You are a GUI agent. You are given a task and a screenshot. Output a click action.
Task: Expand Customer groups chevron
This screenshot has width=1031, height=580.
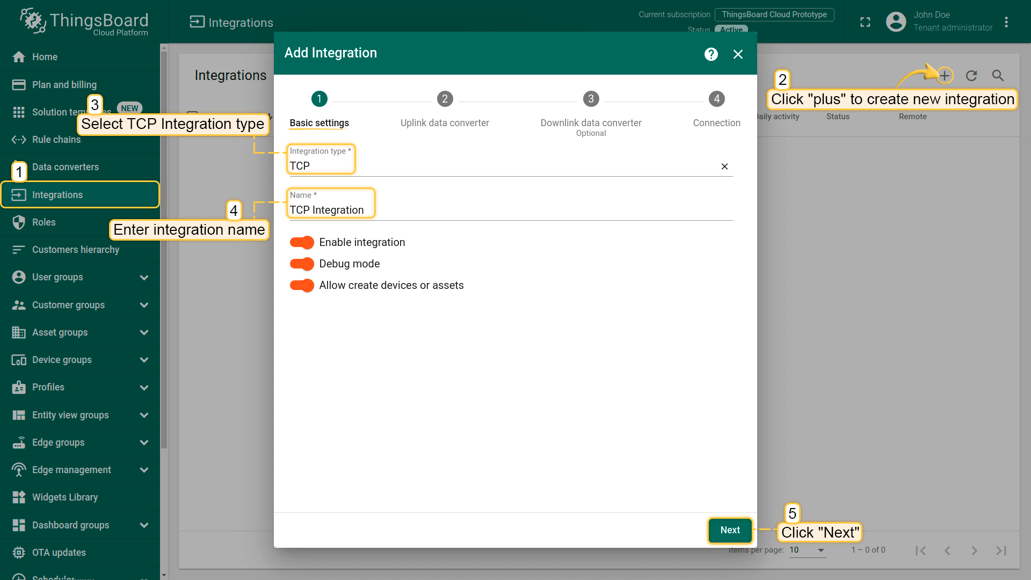[144, 305]
